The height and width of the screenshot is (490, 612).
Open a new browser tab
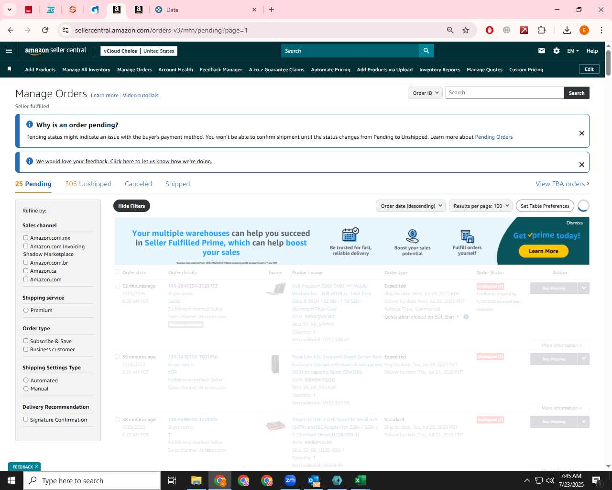(272, 10)
